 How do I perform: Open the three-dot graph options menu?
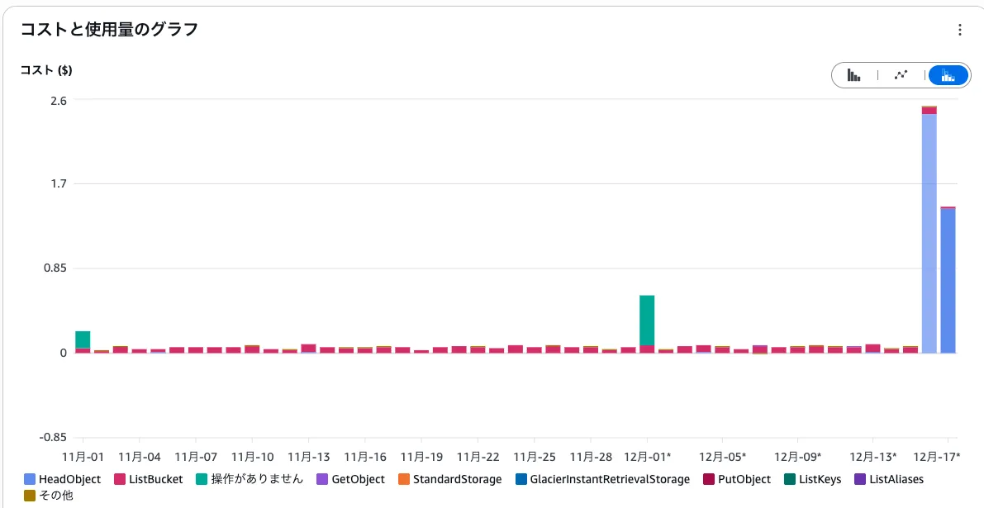959,31
